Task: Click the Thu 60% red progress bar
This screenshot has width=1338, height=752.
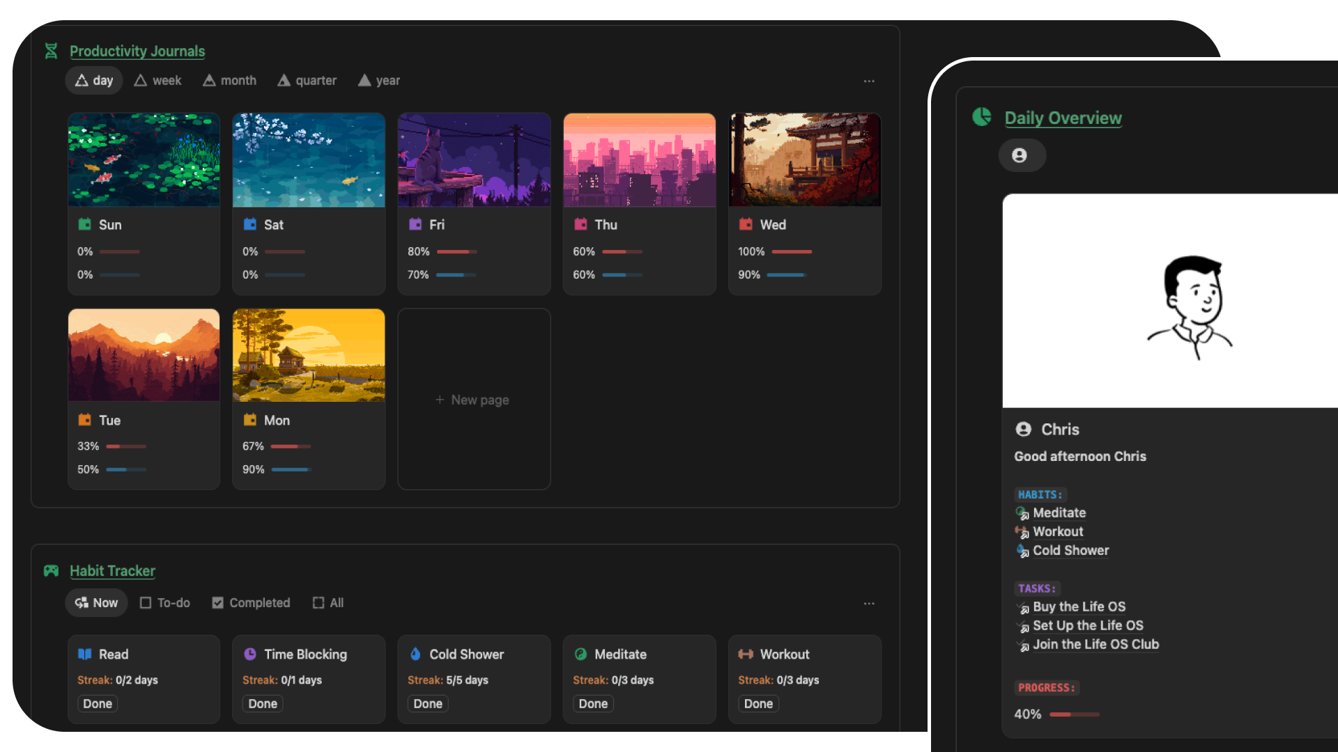Action: [x=622, y=251]
